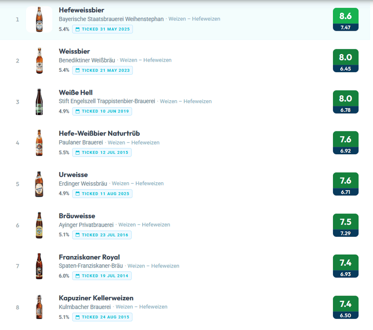This screenshot has height=330, width=373.
Task: Open Weizen – Hefeweizen style beside Erdinger Weissbräu
Action: 138,184
